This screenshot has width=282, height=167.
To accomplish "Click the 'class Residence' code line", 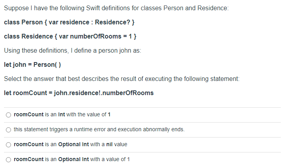I will pos(70,37).
